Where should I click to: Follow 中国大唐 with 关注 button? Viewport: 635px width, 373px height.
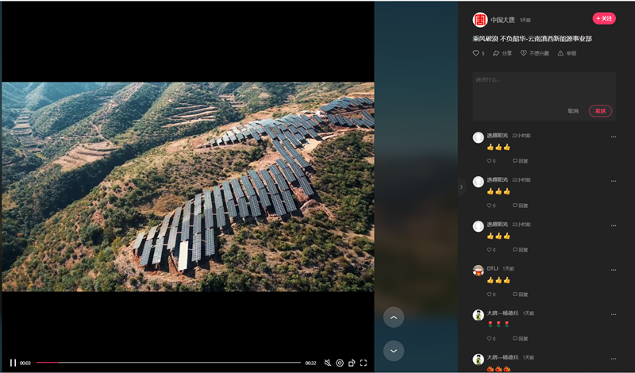[604, 18]
